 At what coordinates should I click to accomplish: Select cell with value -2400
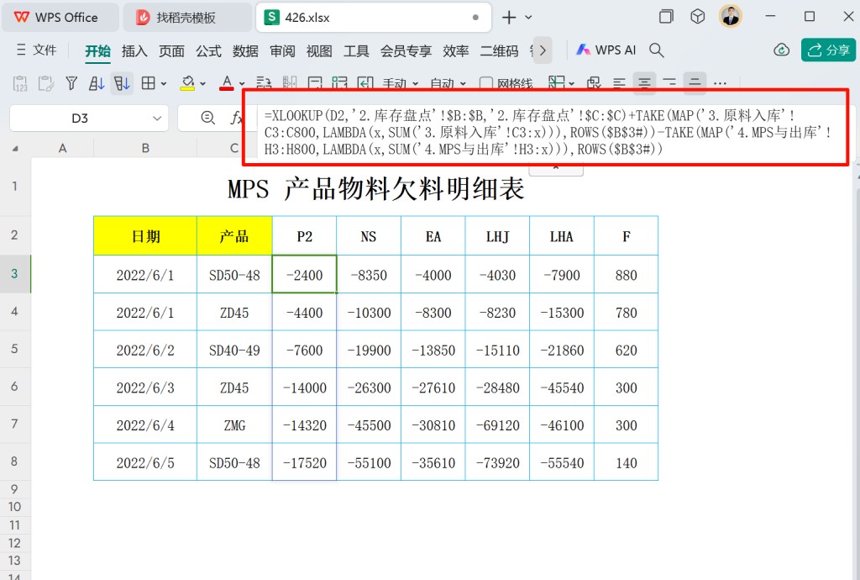point(304,274)
